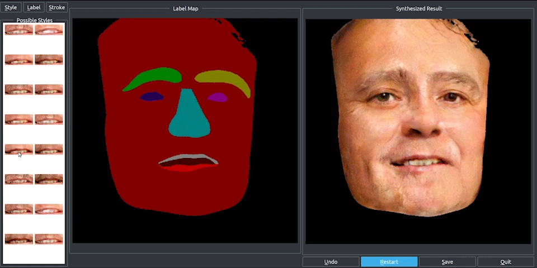Select the dark blue eye label region
The height and width of the screenshot is (268, 537).
152,97
